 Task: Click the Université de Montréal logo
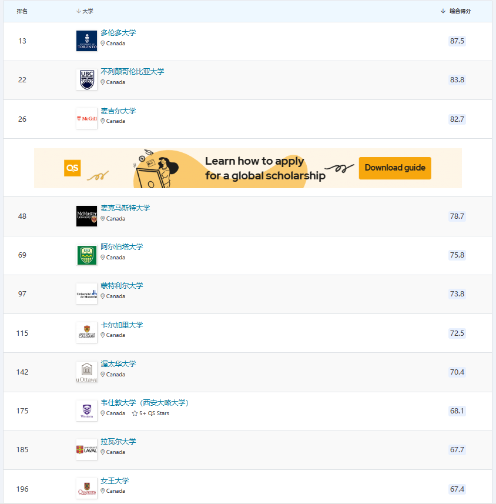click(x=87, y=294)
